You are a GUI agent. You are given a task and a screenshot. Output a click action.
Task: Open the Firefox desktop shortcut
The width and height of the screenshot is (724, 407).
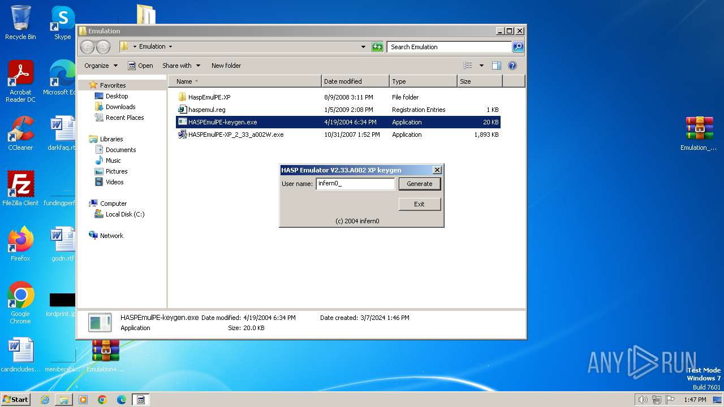tap(20, 244)
